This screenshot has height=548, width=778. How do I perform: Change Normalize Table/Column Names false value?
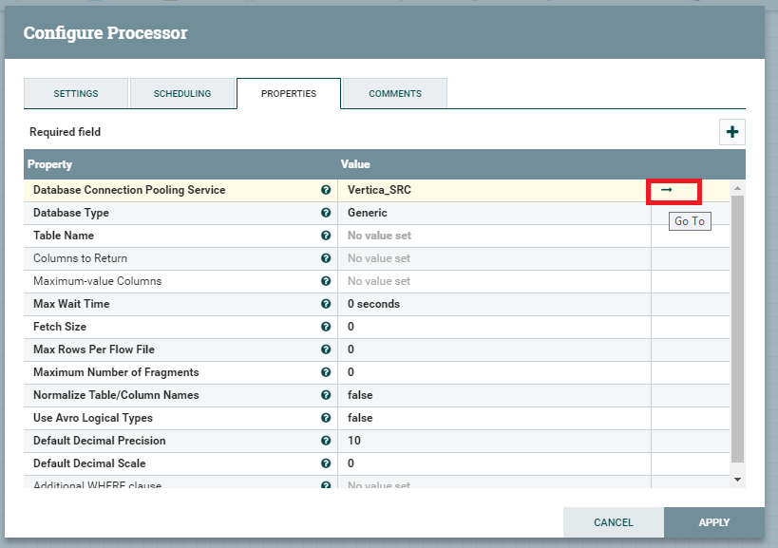click(494, 395)
